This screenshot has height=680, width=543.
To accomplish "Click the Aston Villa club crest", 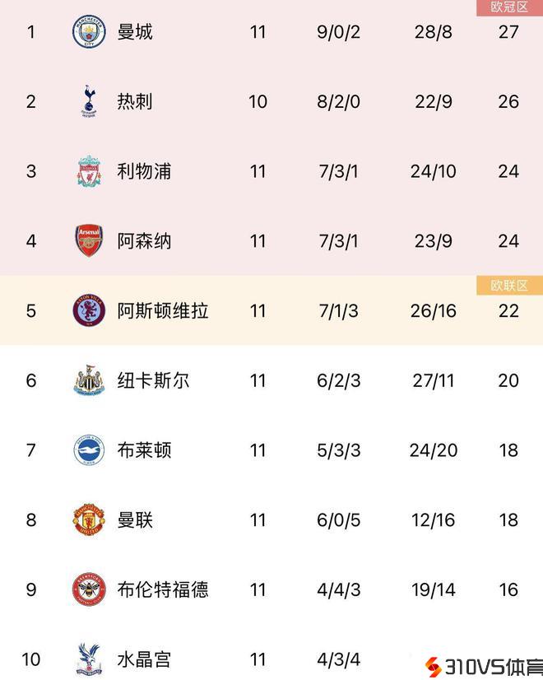I will point(88,310).
